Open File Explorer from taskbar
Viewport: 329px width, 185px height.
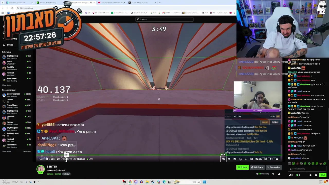coord(147,182)
